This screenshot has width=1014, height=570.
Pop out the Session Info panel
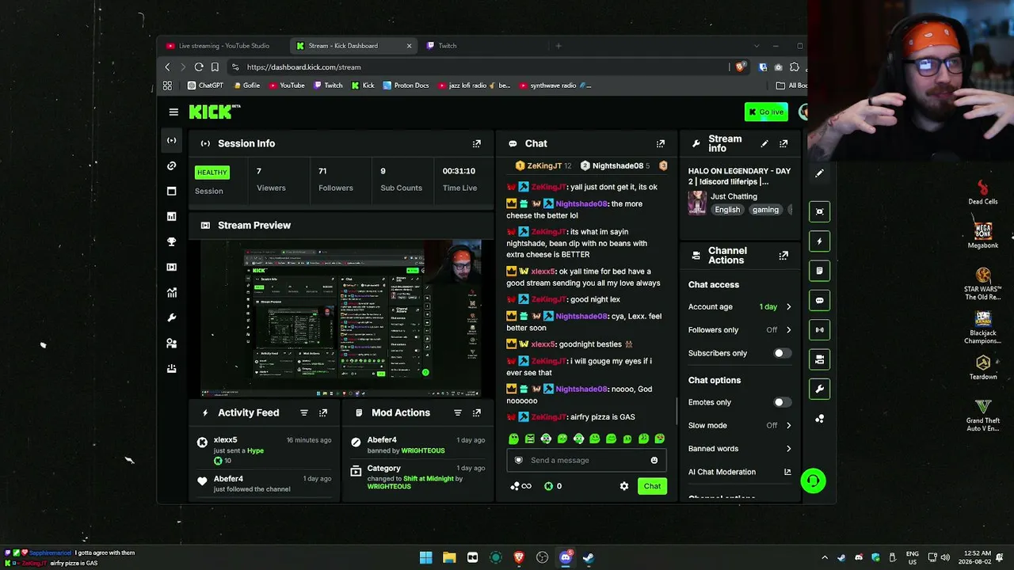point(477,143)
